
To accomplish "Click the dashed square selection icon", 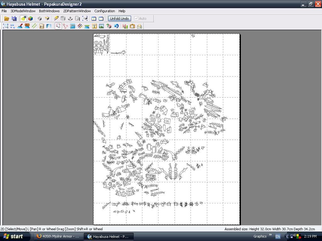I will tap(6, 26).
